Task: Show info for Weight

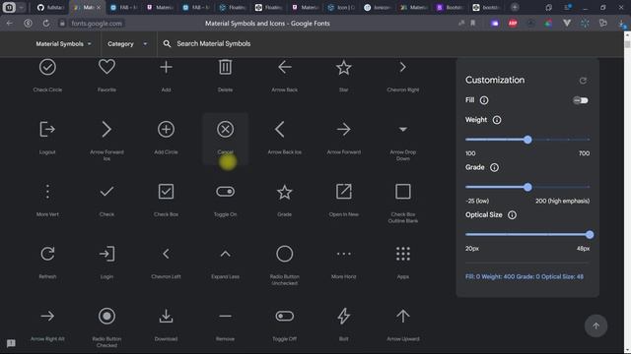Action: 497,120
